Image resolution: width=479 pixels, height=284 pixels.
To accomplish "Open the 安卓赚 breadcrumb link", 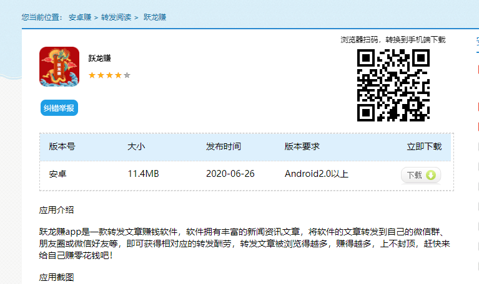I will [80, 17].
